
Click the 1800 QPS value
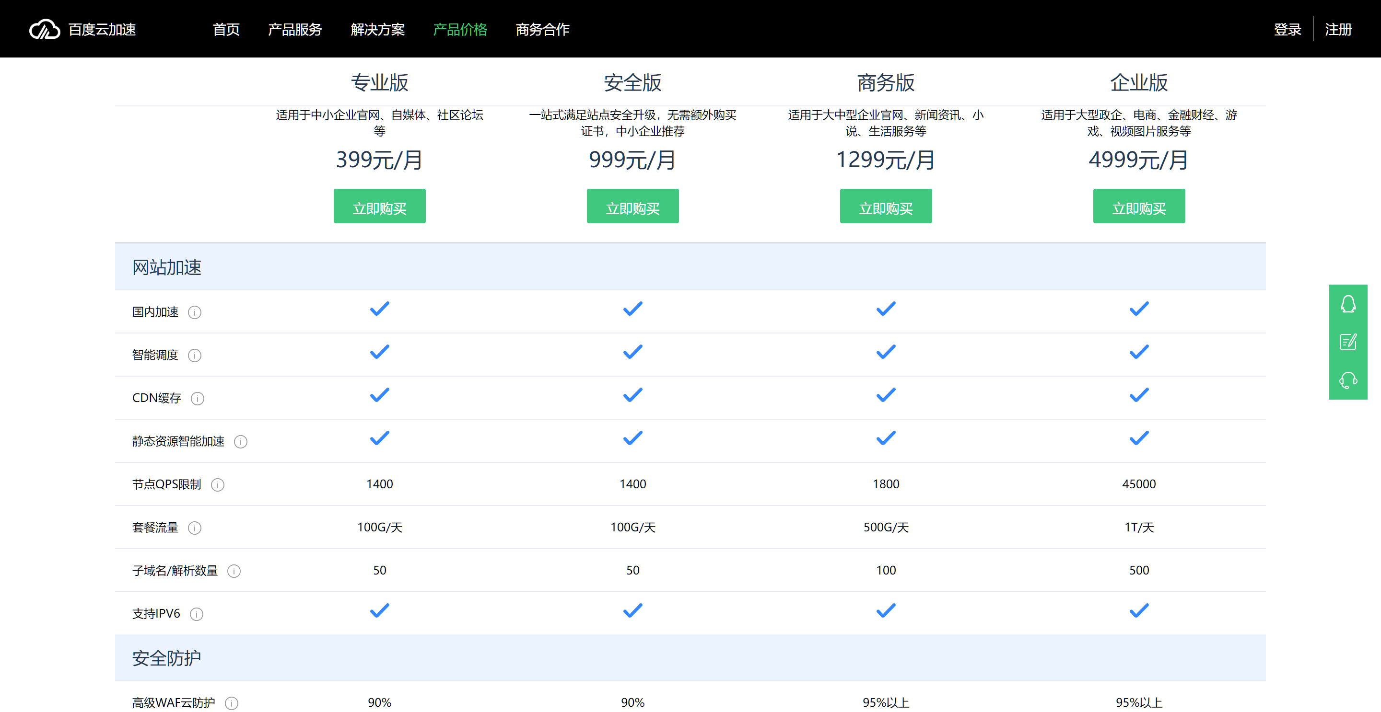[x=886, y=484]
